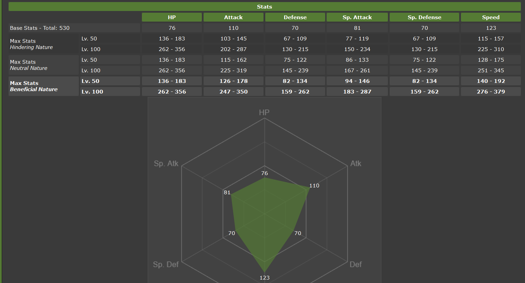Click the Attack column header
The height and width of the screenshot is (283, 525).
tap(233, 17)
